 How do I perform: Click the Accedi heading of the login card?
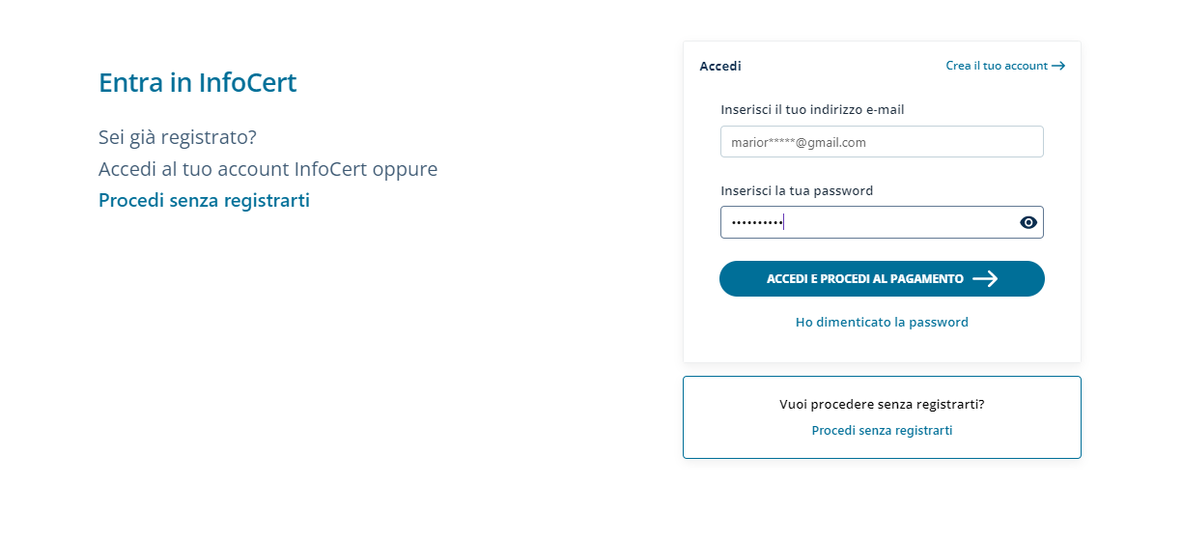pos(720,66)
